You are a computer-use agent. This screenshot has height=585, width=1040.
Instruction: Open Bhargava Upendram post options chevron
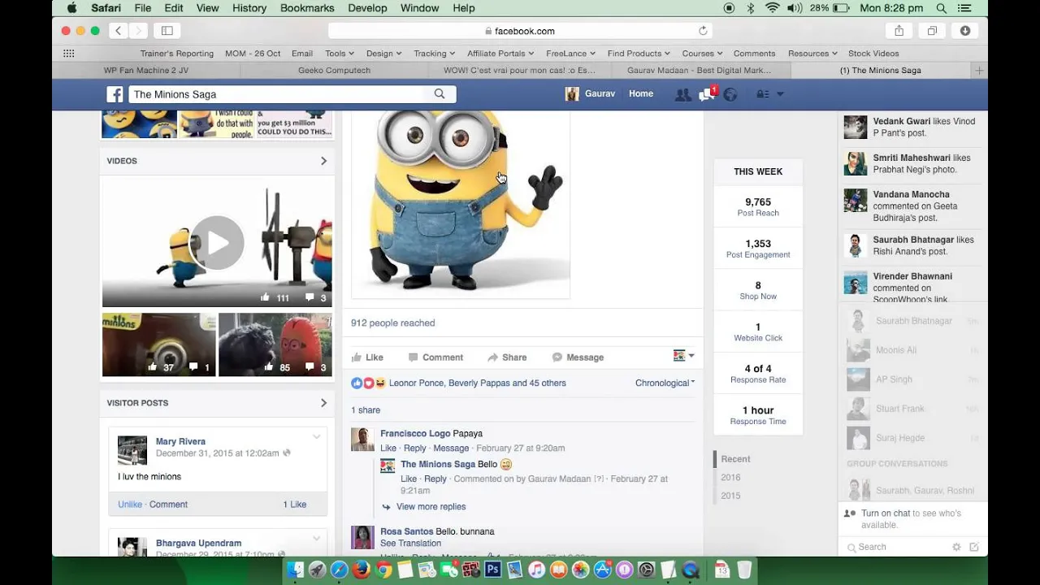pyautogui.click(x=317, y=538)
